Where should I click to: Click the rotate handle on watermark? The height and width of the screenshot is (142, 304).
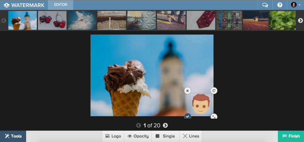[214, 91]
